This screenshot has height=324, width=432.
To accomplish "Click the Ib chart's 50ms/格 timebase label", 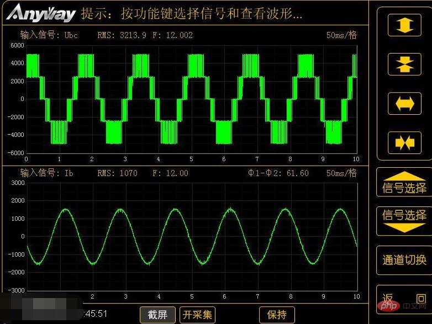I will 341,173.
